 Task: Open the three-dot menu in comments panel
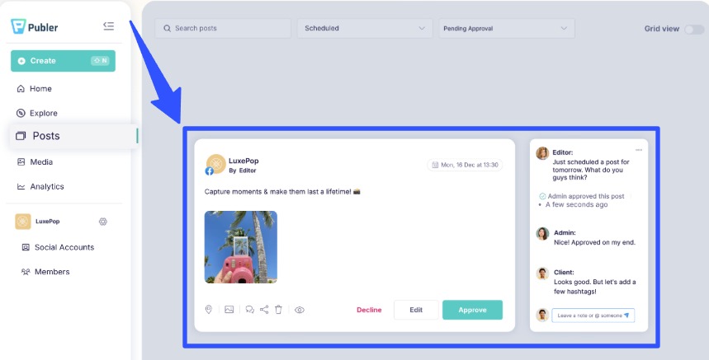coord(639,149)
